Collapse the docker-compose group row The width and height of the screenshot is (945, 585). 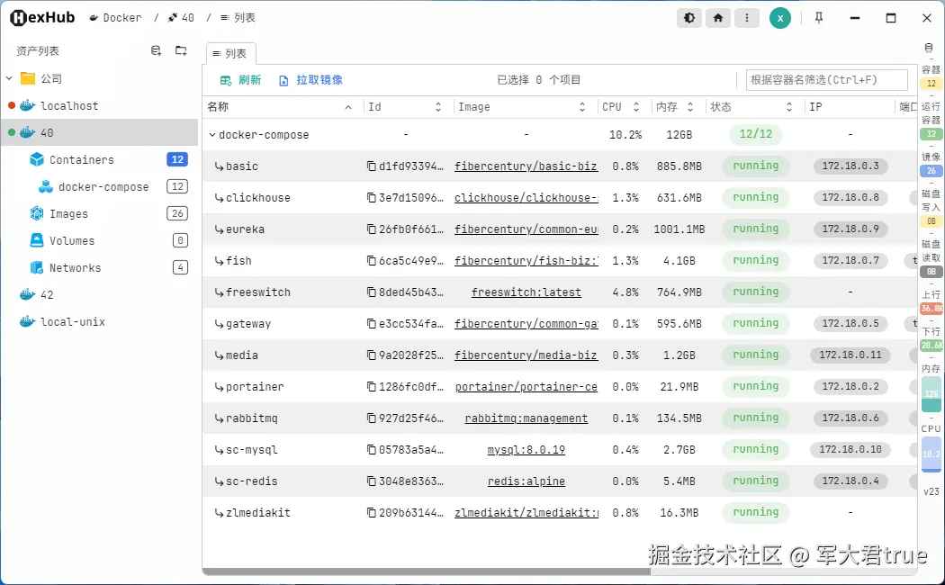[212, 135]
